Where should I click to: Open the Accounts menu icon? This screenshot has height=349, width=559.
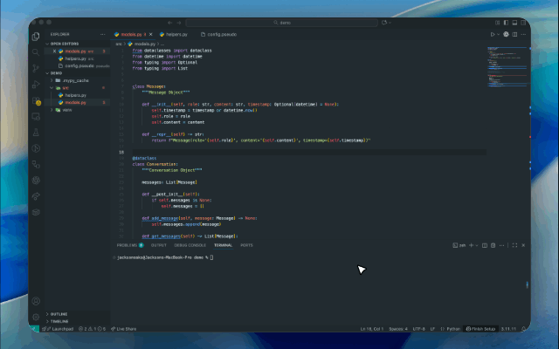36,301
